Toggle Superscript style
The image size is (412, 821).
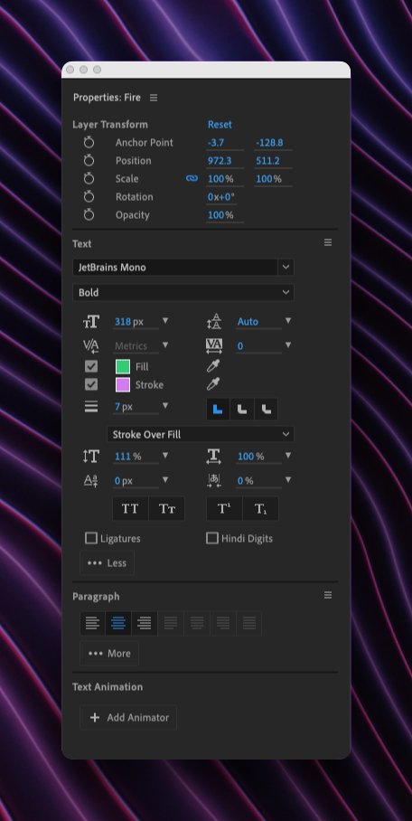[x=224, y=508]
